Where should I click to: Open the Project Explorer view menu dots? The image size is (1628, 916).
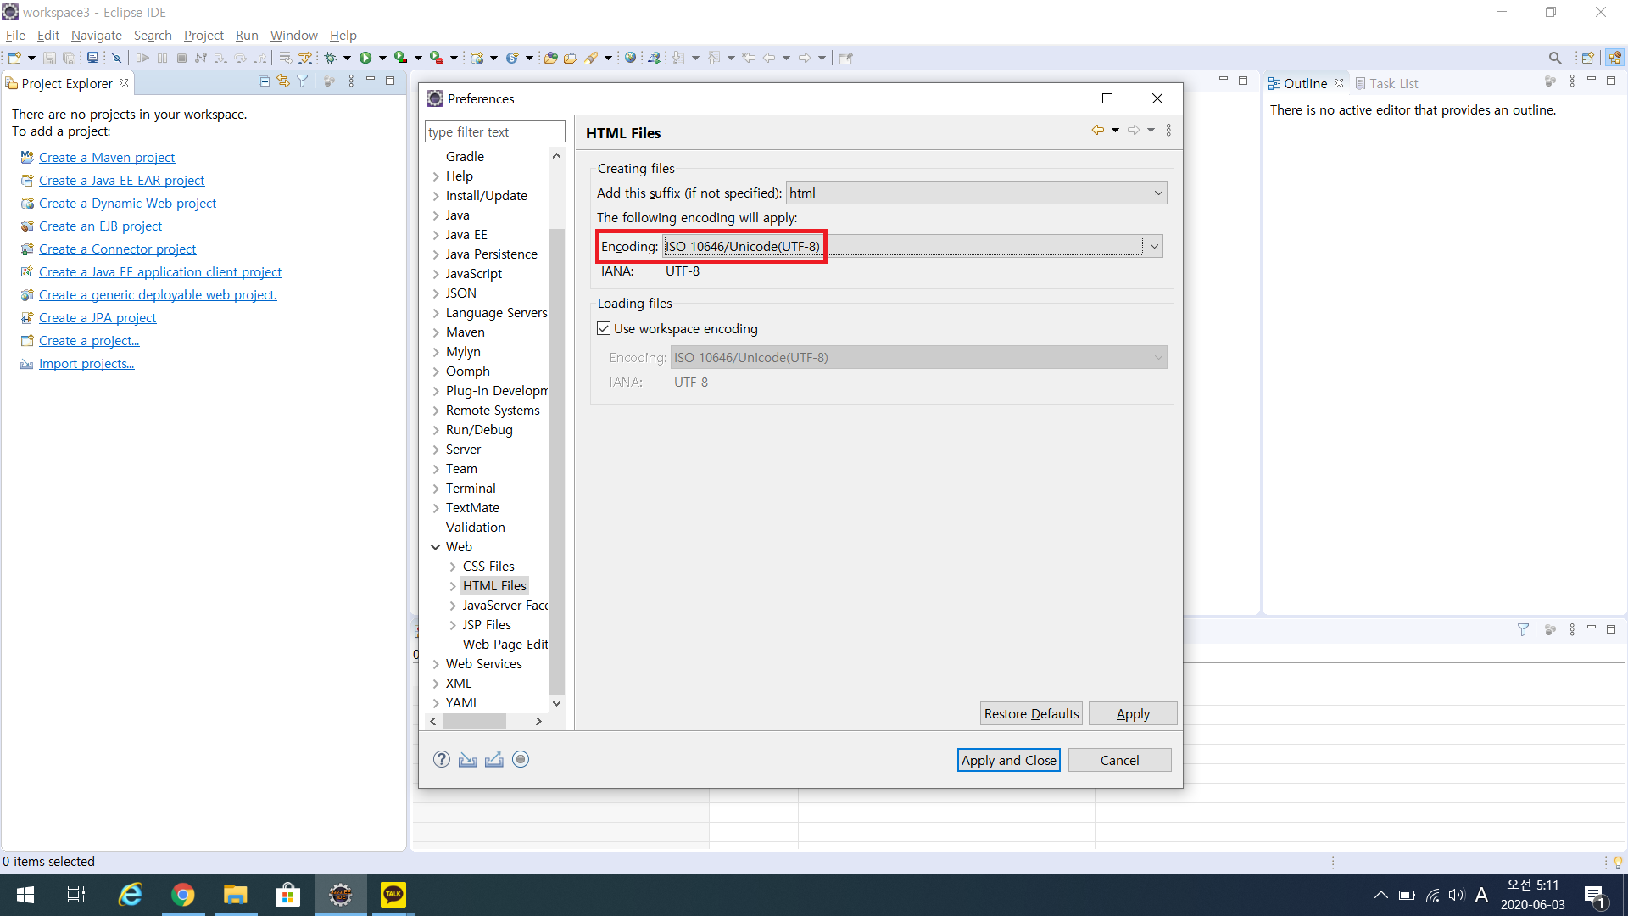pos(351,81)
